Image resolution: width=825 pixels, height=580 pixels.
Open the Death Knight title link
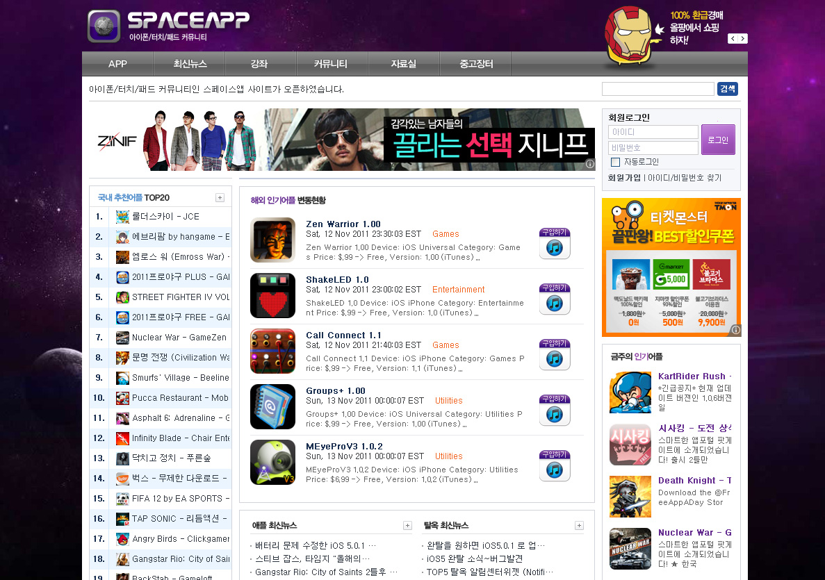[694, 480]
